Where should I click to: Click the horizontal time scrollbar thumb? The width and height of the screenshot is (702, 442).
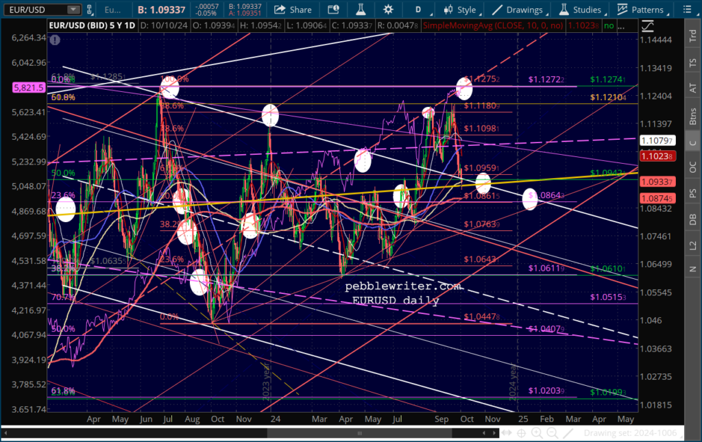(359, 432)
